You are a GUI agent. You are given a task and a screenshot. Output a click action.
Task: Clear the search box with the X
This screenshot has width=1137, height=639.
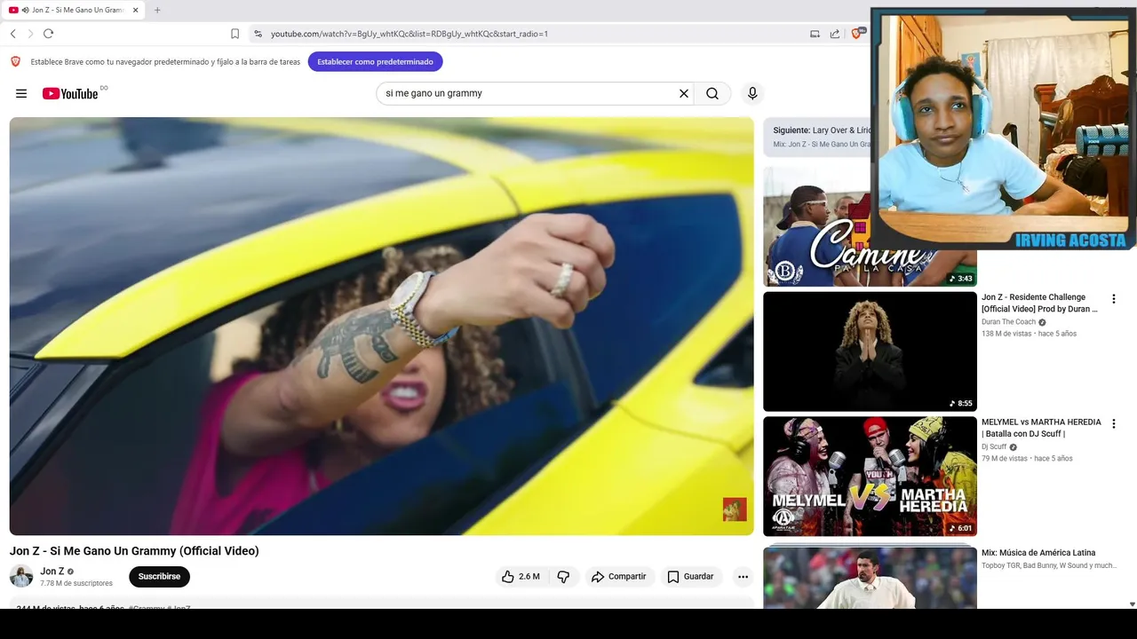point(684,93)
